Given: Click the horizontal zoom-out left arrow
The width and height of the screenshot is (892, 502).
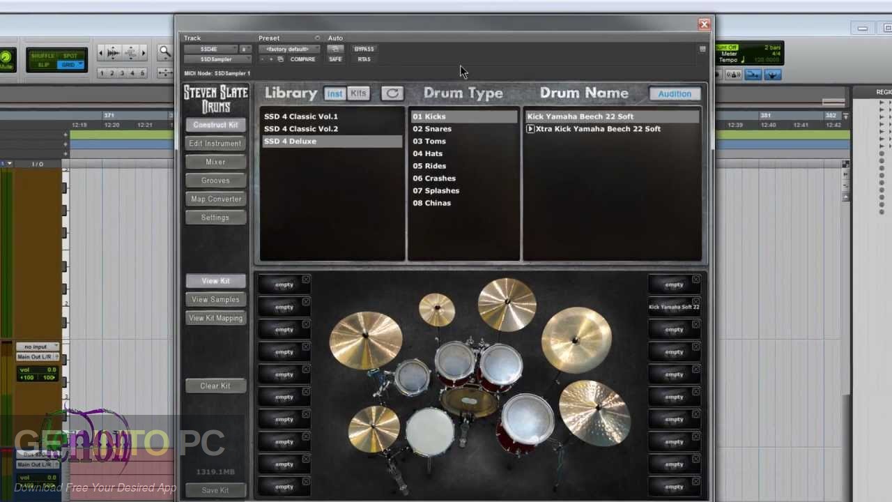Looking at the screenshot, I should point(101,53).
